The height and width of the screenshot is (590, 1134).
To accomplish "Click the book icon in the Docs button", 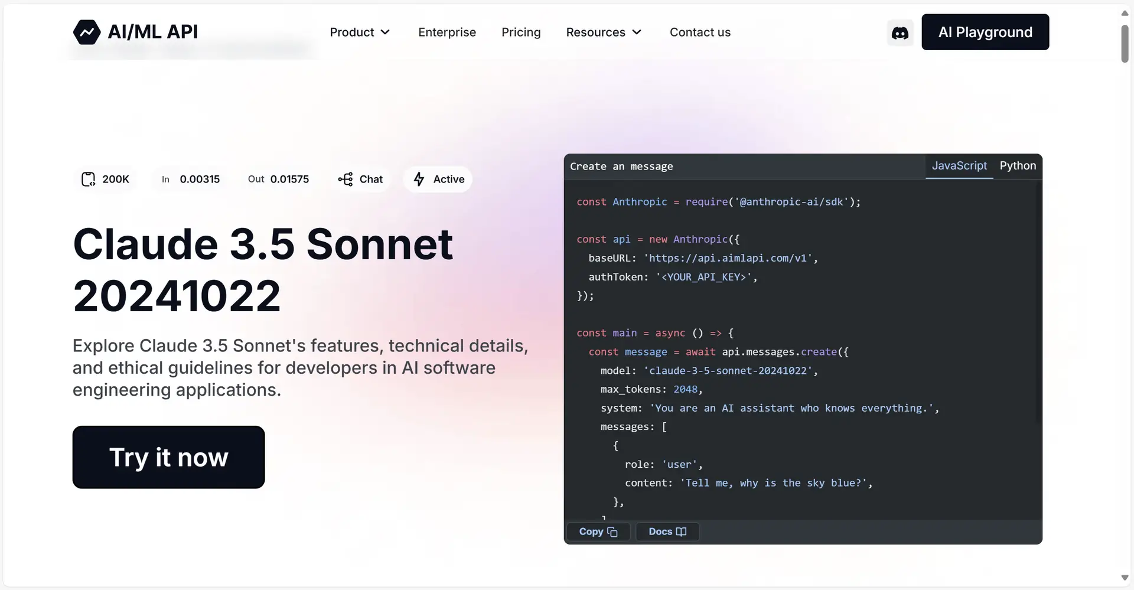I will pos(681,532).
